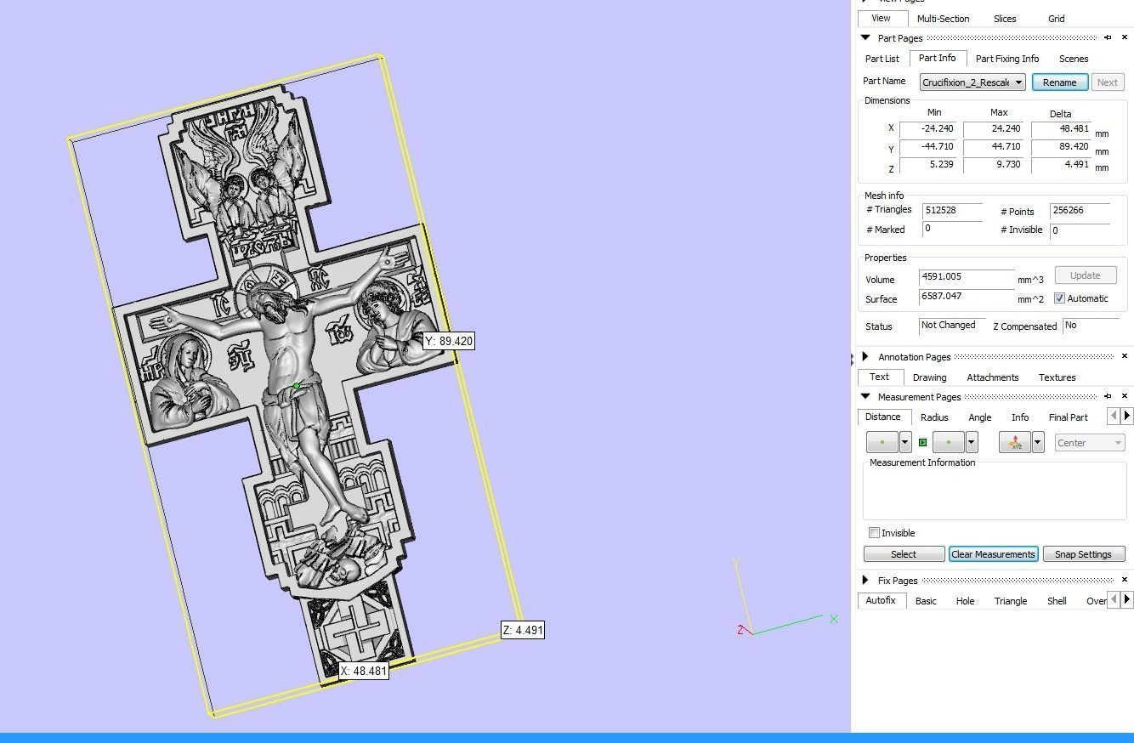Pin the Part Pages panel
The height and width of the screenshot is (743, 1134).
click(x=1108, y=37)
